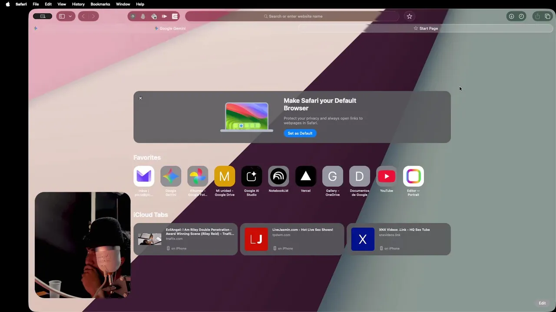Show the history clock icon
Screen dimensions: 556x312
pyautogui.click(x=521, y=16)
